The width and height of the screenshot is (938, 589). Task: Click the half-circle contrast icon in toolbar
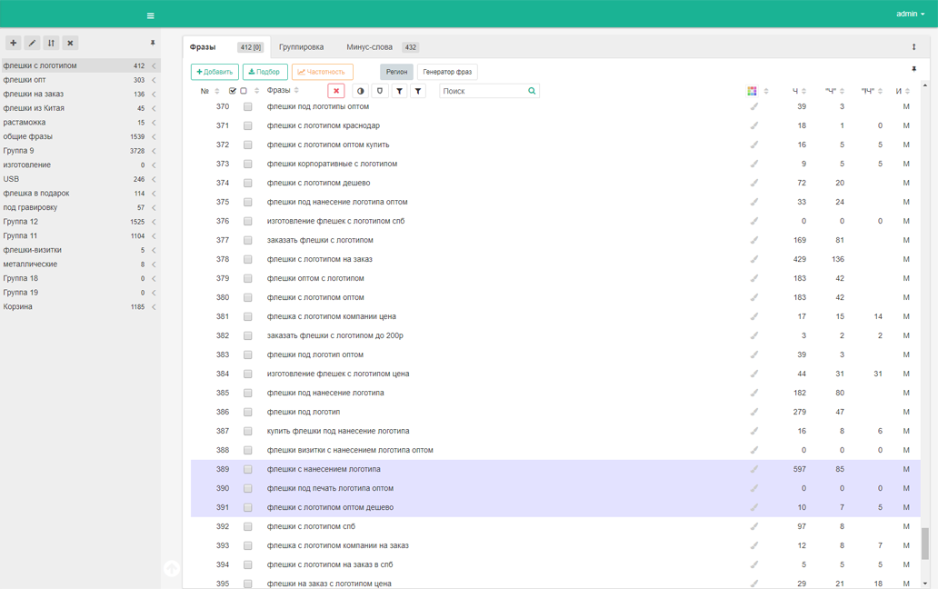tap(361, 91)
